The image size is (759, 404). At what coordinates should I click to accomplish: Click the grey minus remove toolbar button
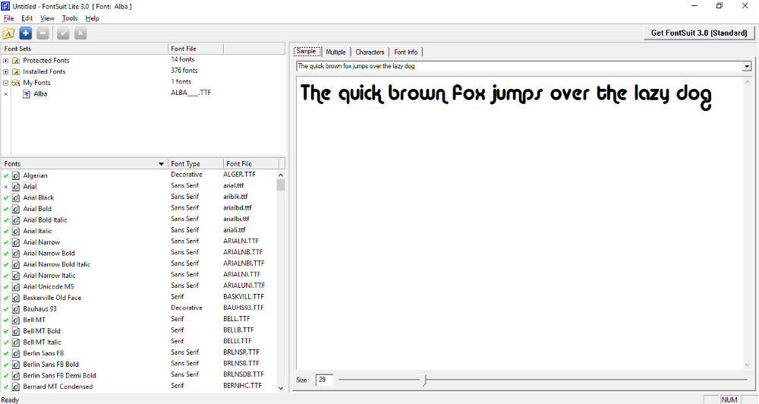point(43,33)
